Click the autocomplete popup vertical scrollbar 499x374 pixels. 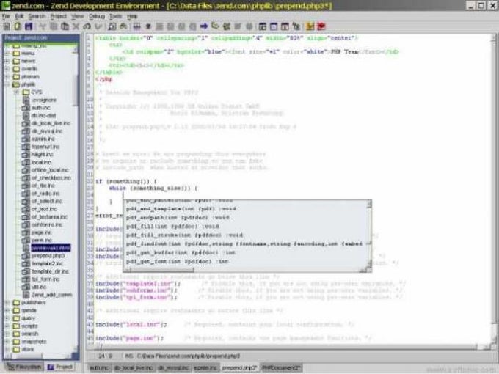pos(369,234)
